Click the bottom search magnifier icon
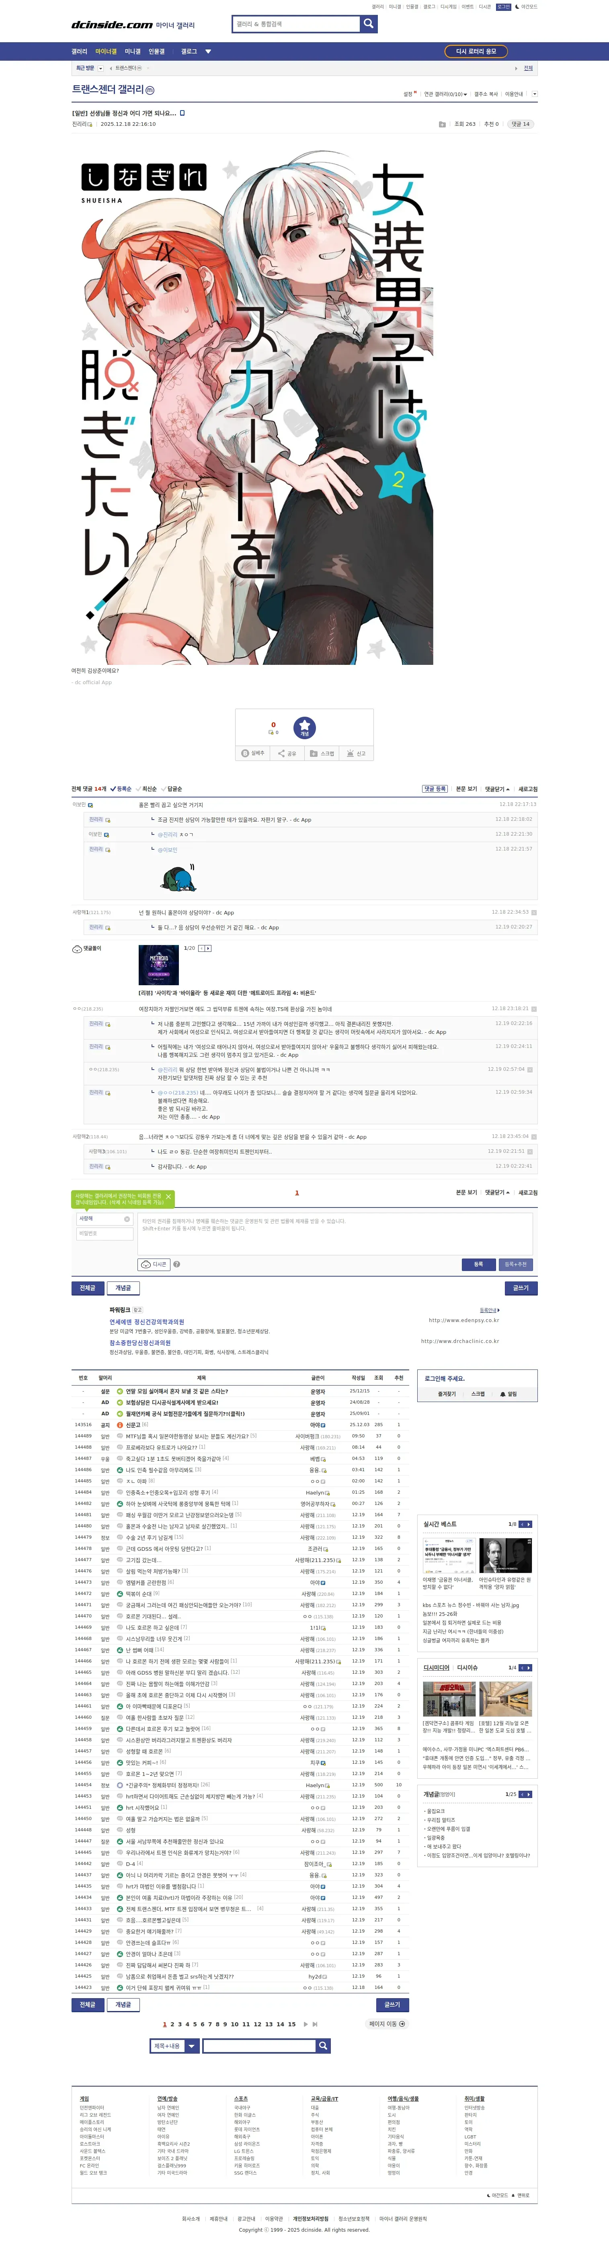The image size is (609, 2253). click(324, 2046)
